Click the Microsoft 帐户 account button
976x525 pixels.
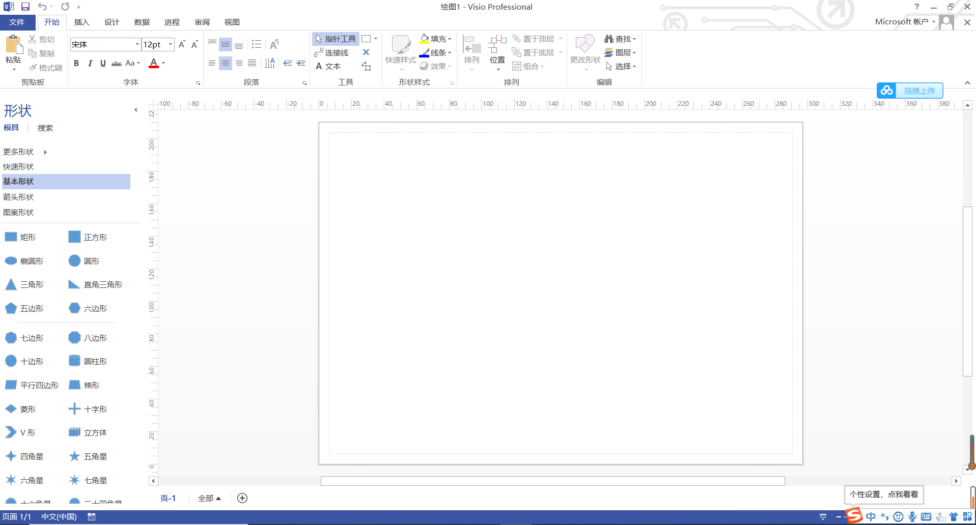click(x=905, y=22)
